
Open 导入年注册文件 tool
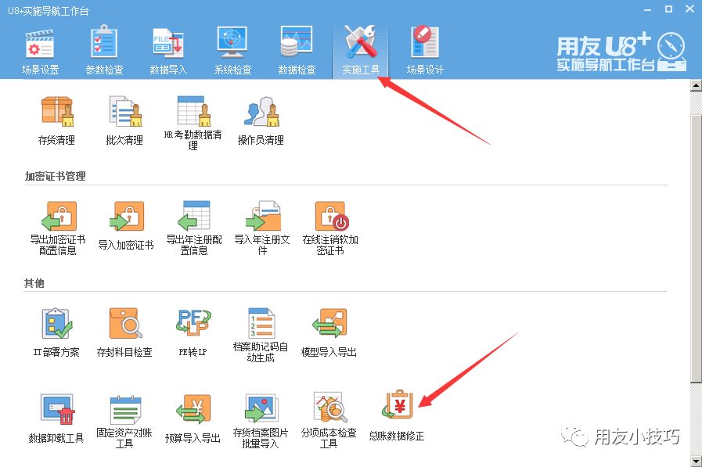tap(262, 228)
